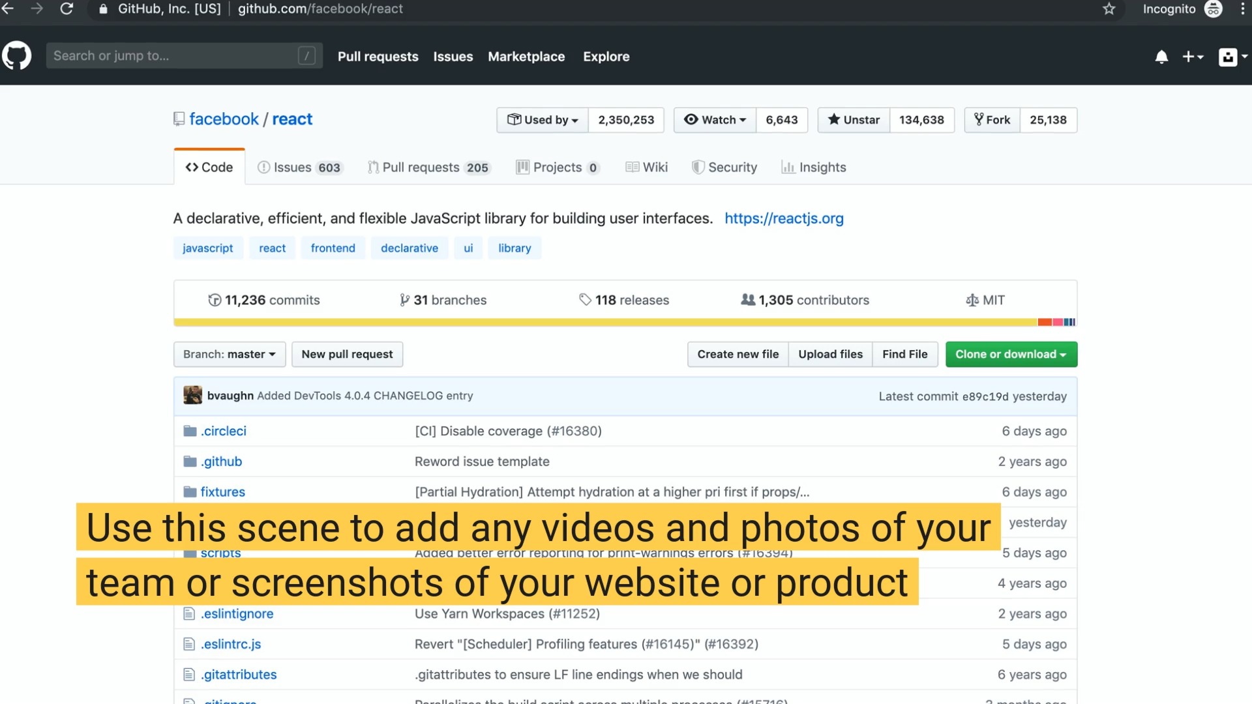Image resolution: width=1252 pixels, height=704 pixels.
Task: Open the Branch: master selector
Action: pyautogui.click(x=229, y=355)
